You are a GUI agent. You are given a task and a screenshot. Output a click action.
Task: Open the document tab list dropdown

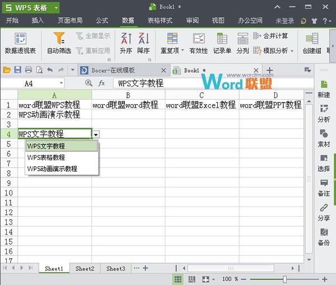tap(307, 70)
